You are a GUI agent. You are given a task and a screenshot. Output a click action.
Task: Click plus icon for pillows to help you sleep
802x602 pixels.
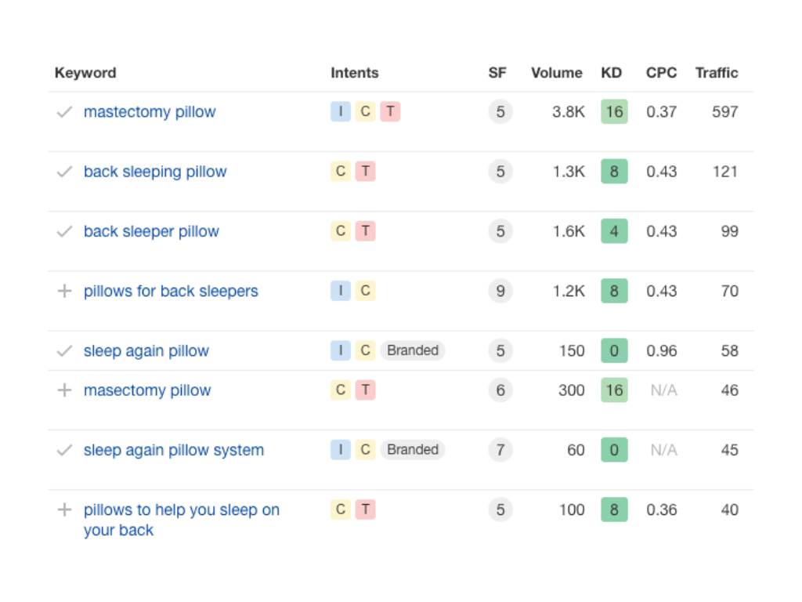64,510
